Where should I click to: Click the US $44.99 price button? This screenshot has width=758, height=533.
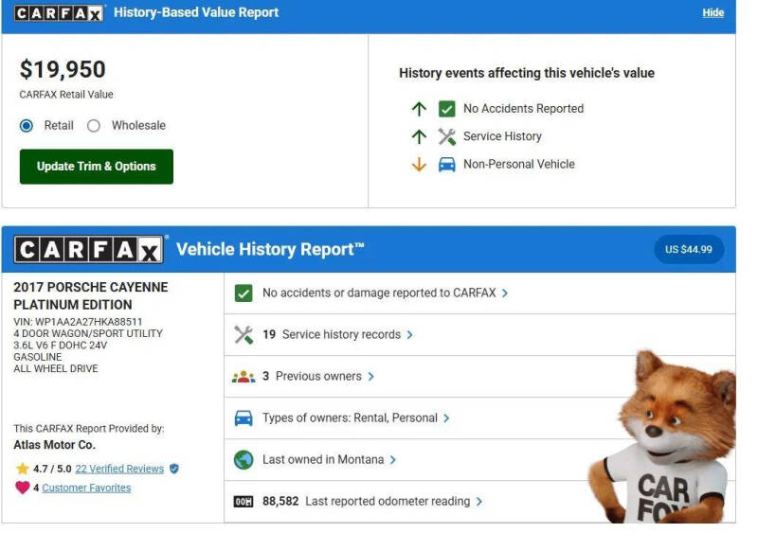coord(689,249)
